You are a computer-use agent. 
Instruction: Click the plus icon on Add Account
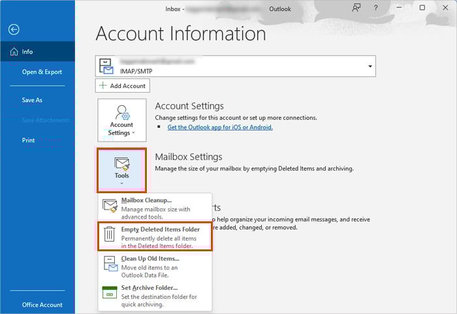tap(103, 86)
